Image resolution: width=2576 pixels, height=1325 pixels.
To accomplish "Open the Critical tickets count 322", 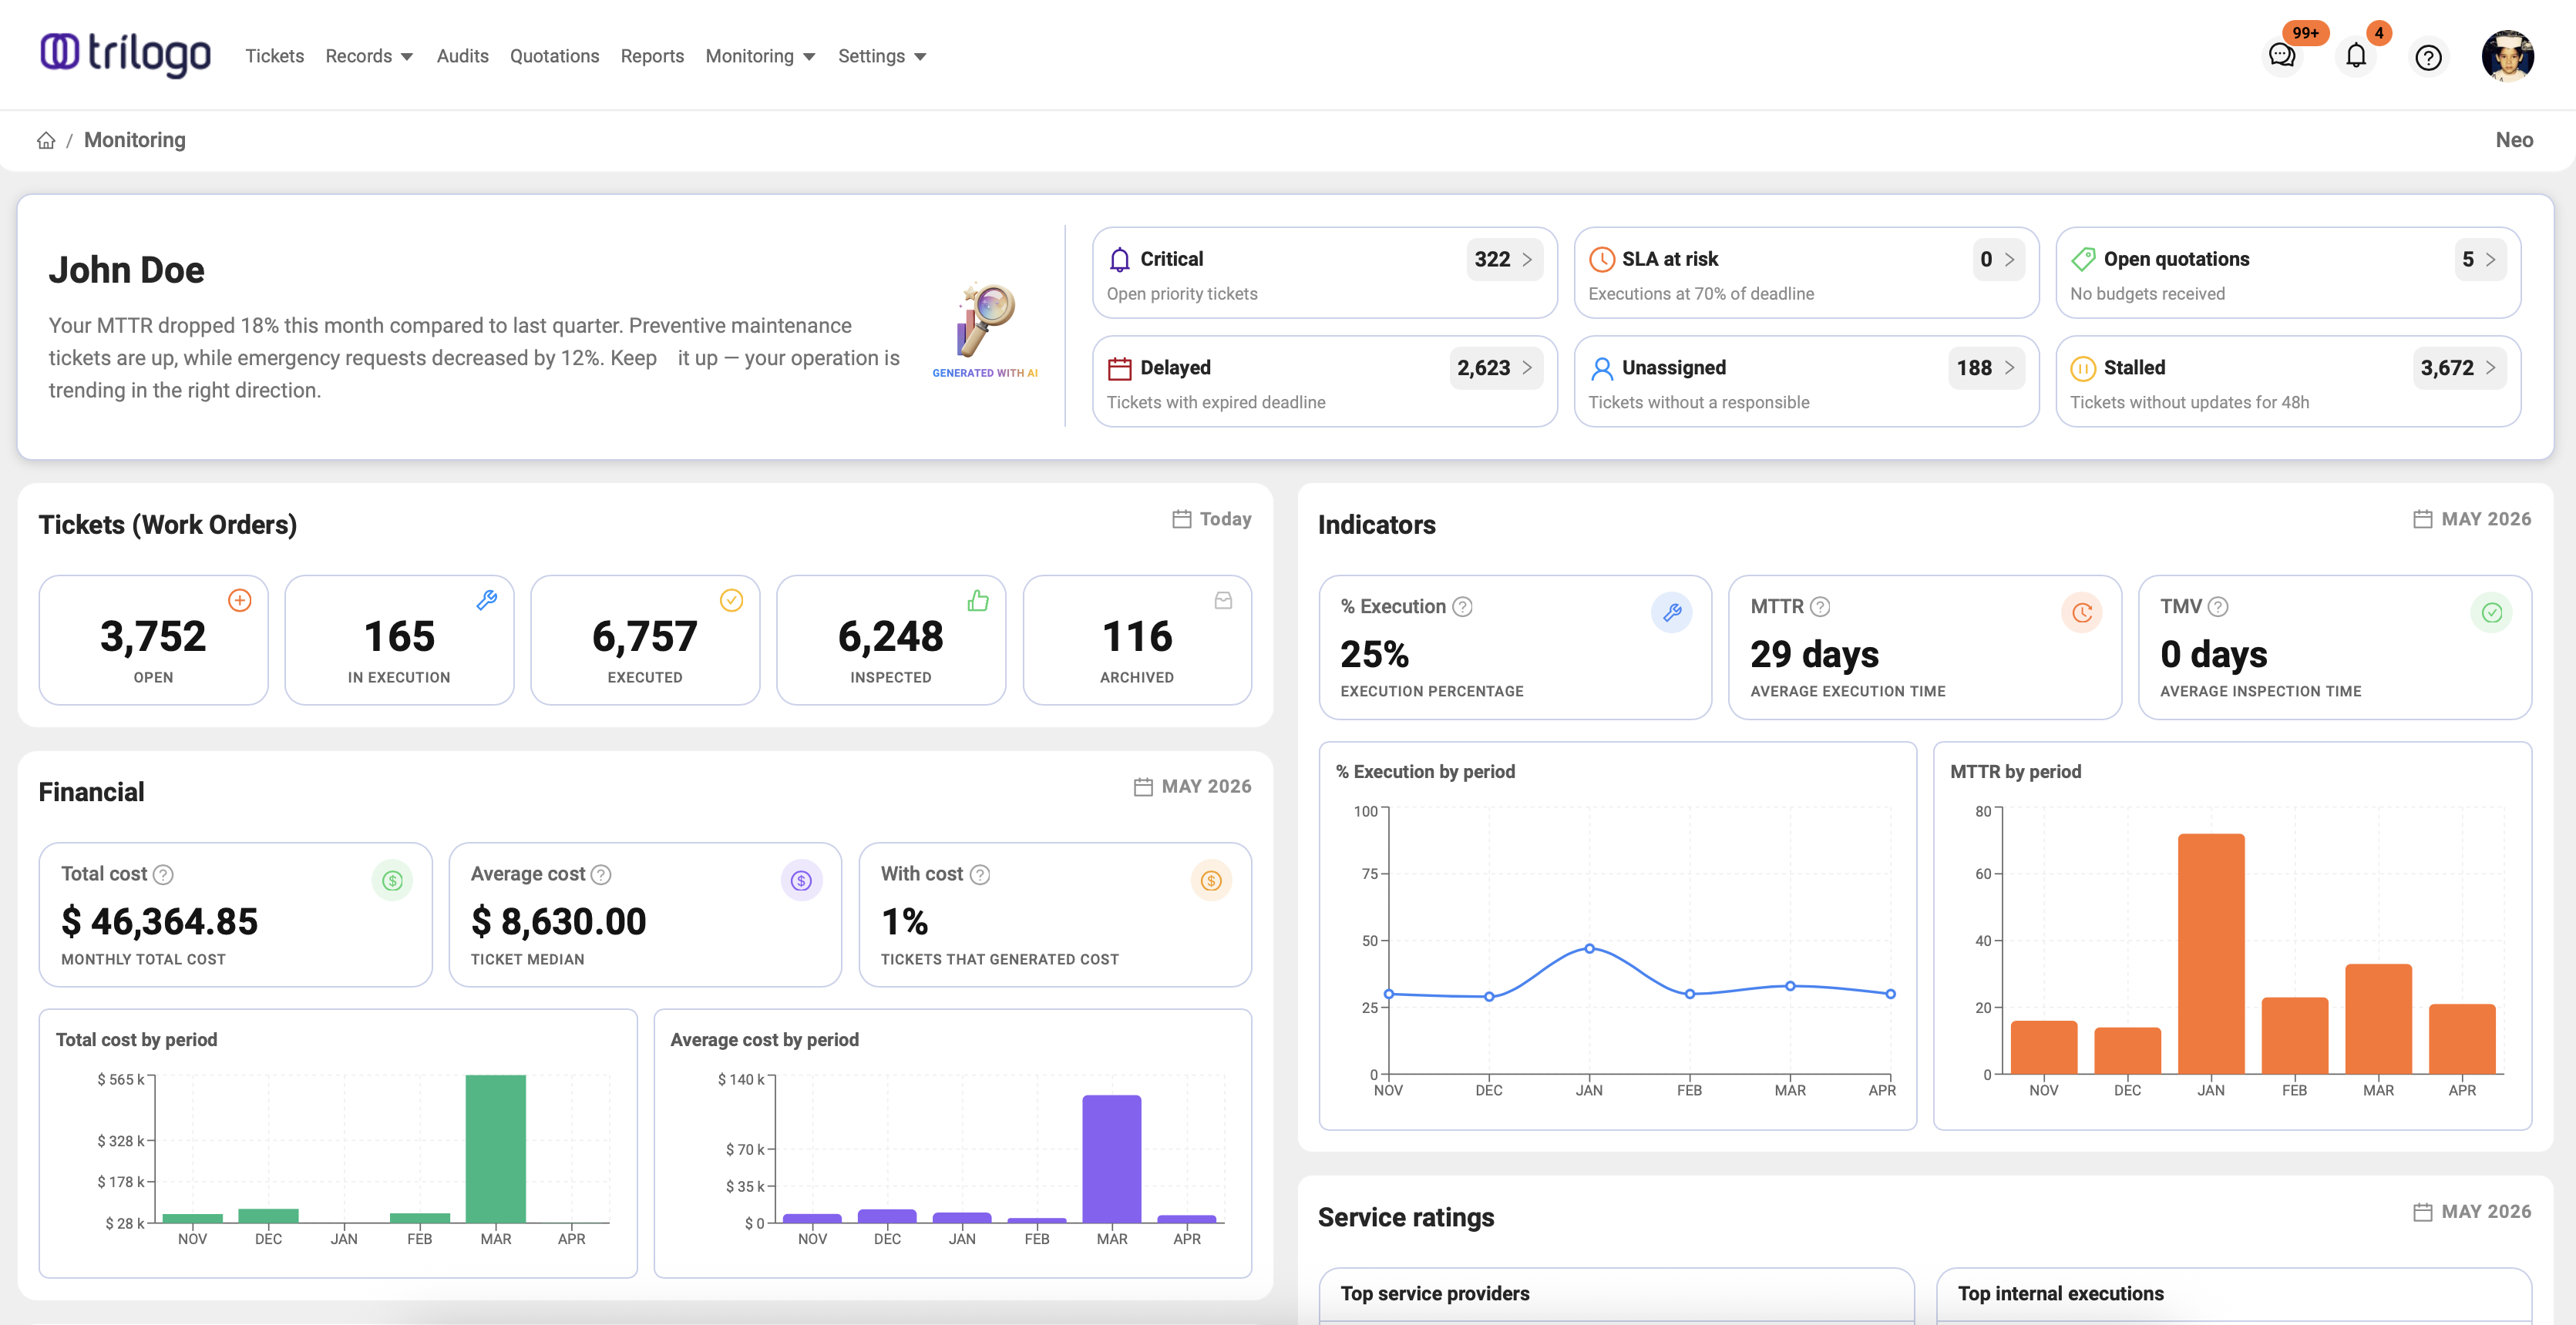I will [x=1504, y=259].
